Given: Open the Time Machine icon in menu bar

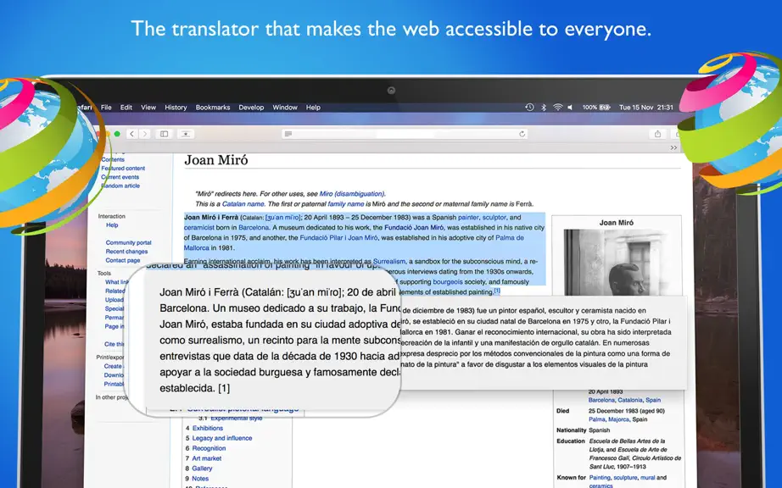Looking at the screenshot, I should (x=529, y=107).
